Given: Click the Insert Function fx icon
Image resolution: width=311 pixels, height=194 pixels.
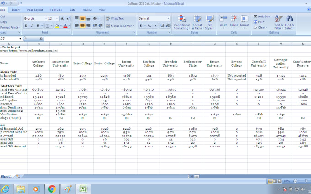Looking at the screenshot, I should [x=41, y=39].
